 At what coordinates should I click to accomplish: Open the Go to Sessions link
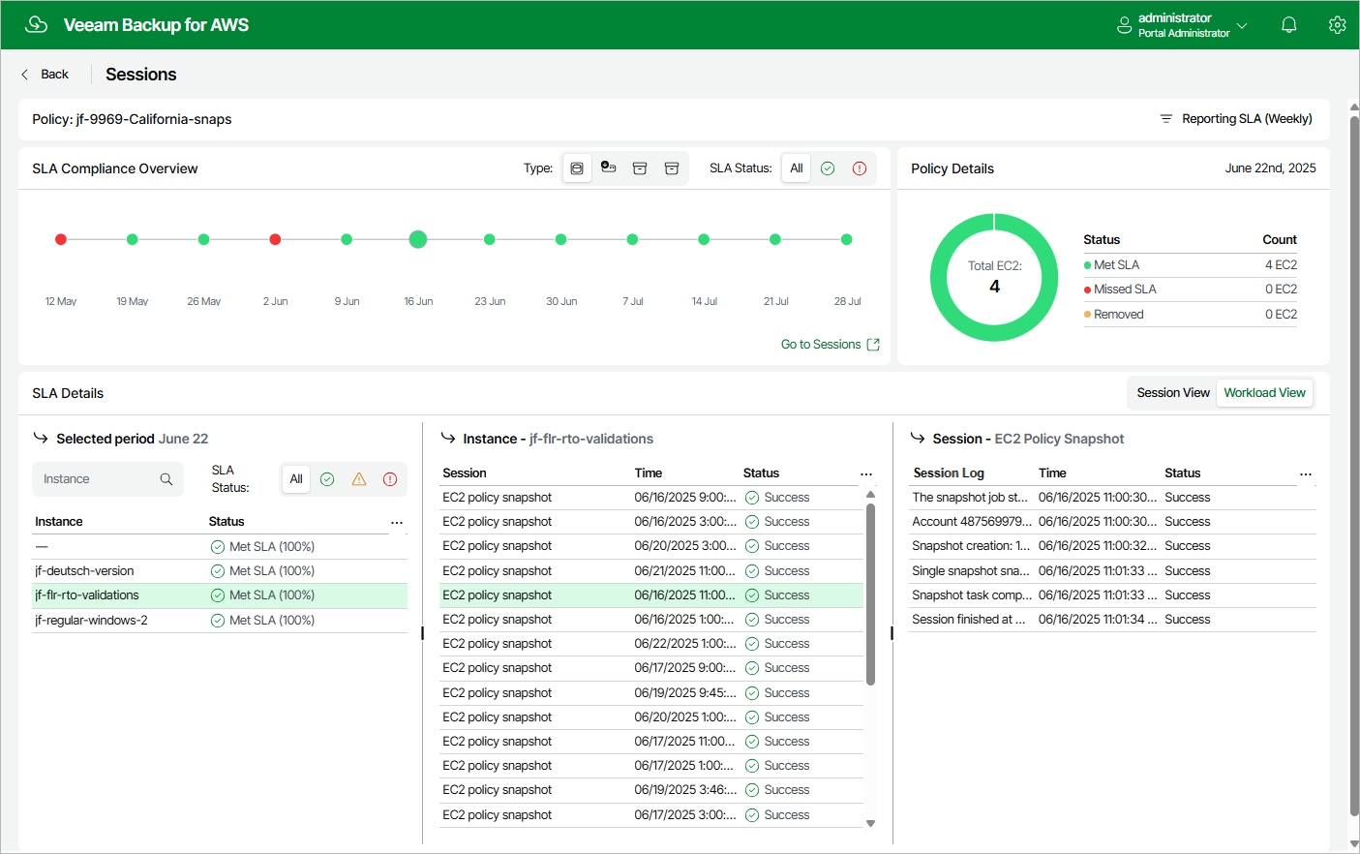821,345
